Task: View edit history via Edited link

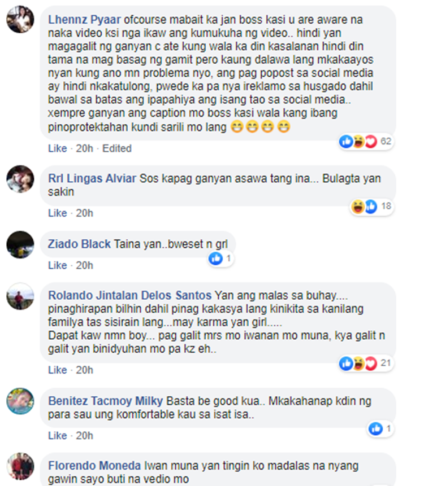Action: tap(117, 148)
